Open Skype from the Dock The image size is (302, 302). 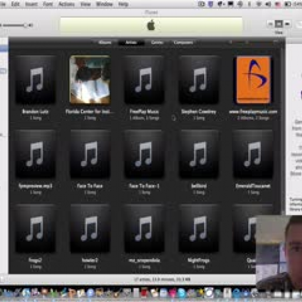coord(181,293)
